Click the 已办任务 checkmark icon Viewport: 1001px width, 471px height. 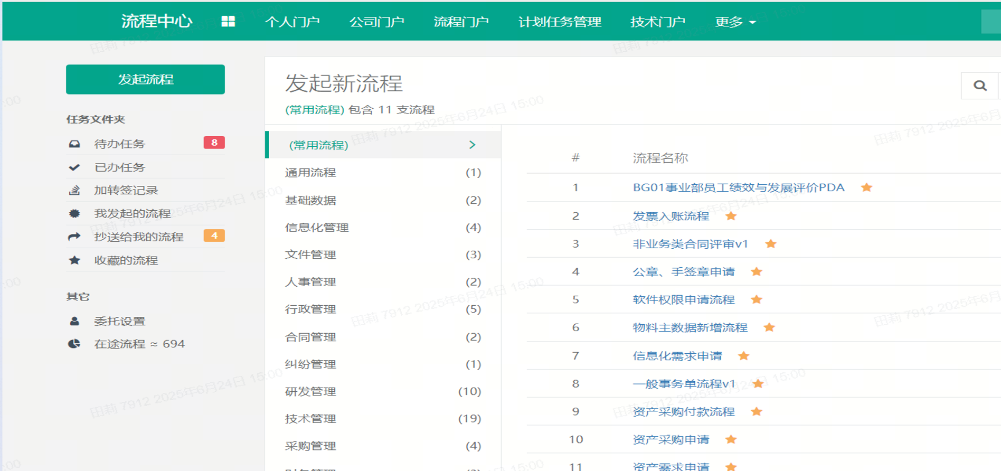(74, 167)
